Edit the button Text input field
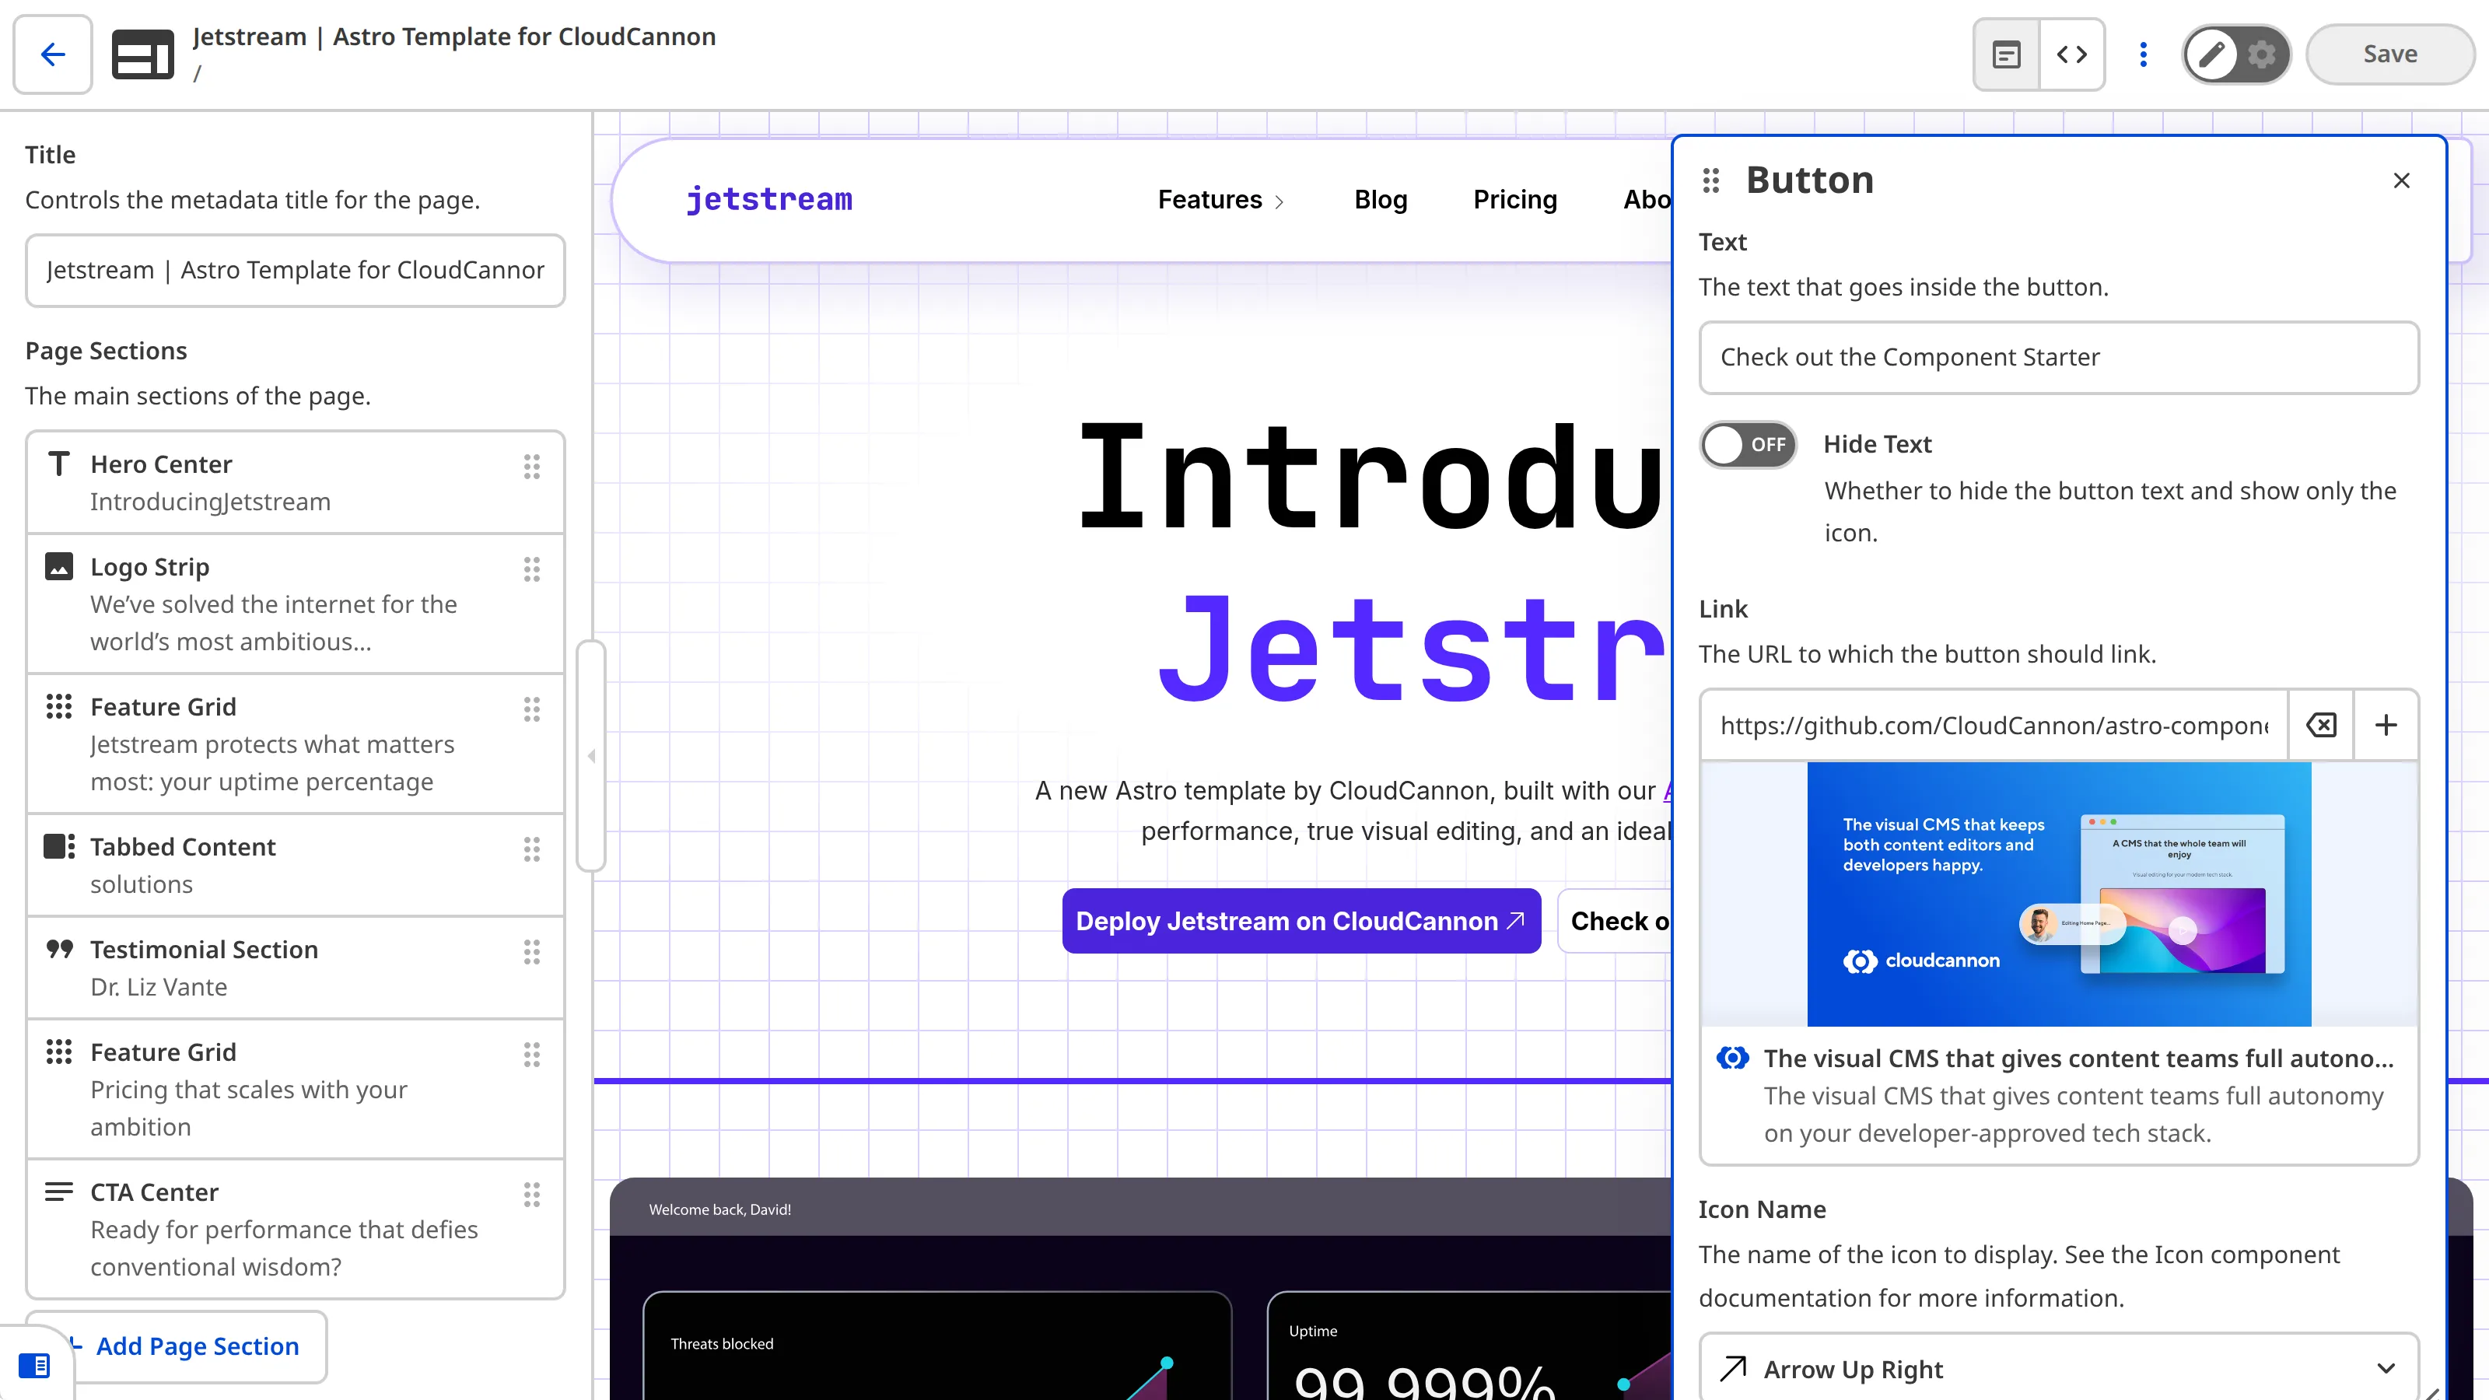 [2059, 358]
